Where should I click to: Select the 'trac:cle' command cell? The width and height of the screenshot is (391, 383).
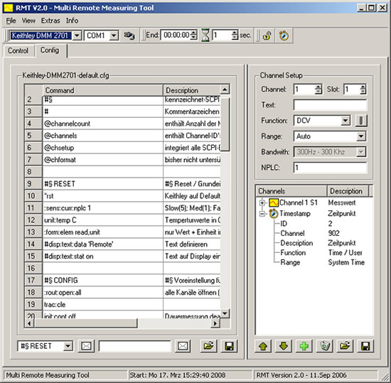pos(102,305)
